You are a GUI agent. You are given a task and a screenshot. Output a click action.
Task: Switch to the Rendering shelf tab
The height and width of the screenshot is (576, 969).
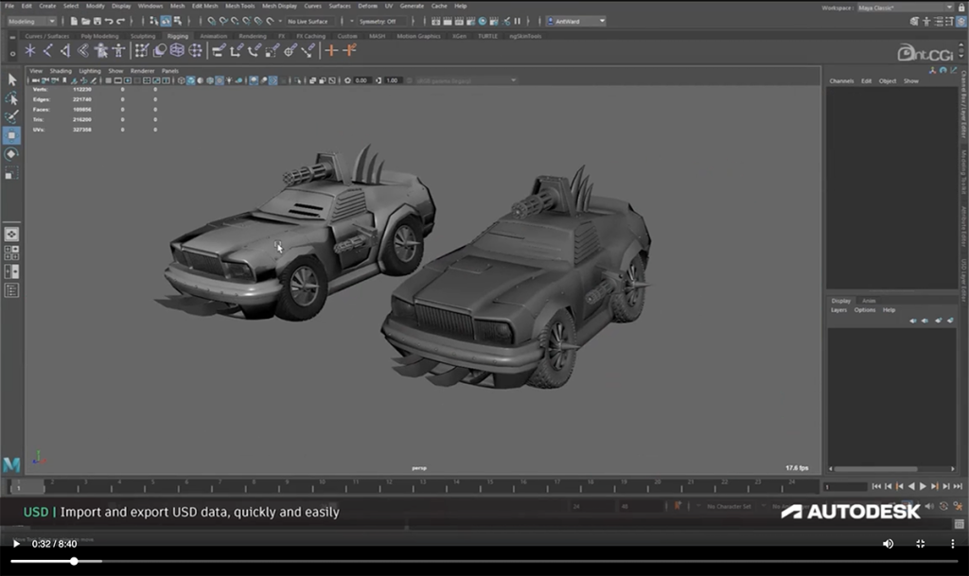[x=253, y=35]
